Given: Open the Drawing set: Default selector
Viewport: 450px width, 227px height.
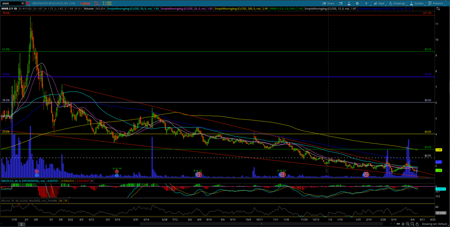Looking at the screenshot, I should pyautogui.click(x=435, y=224).
